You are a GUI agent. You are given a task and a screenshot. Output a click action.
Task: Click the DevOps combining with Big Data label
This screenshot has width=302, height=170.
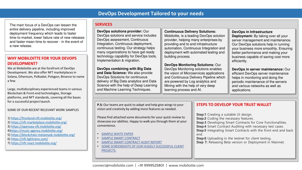coord(124,71)
